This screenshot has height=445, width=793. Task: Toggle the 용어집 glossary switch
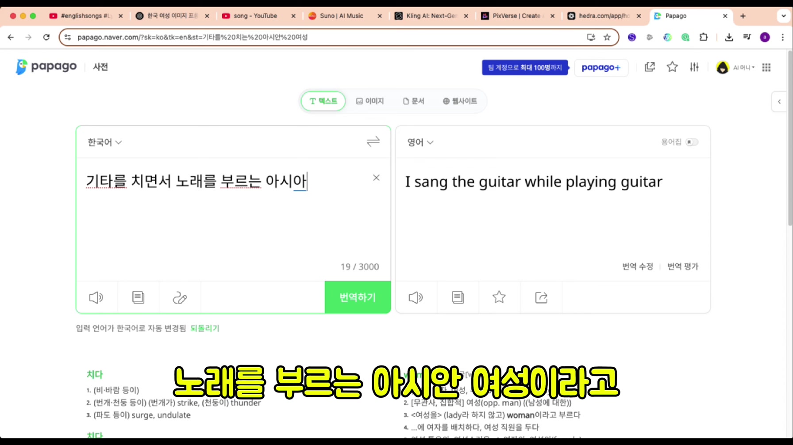(692, 142)
